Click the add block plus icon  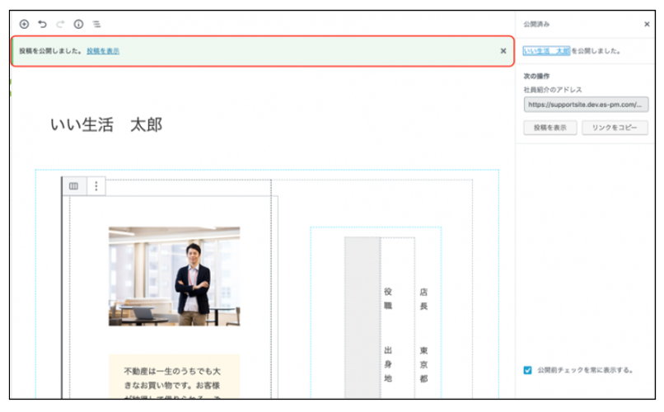[x=24, y=25]
